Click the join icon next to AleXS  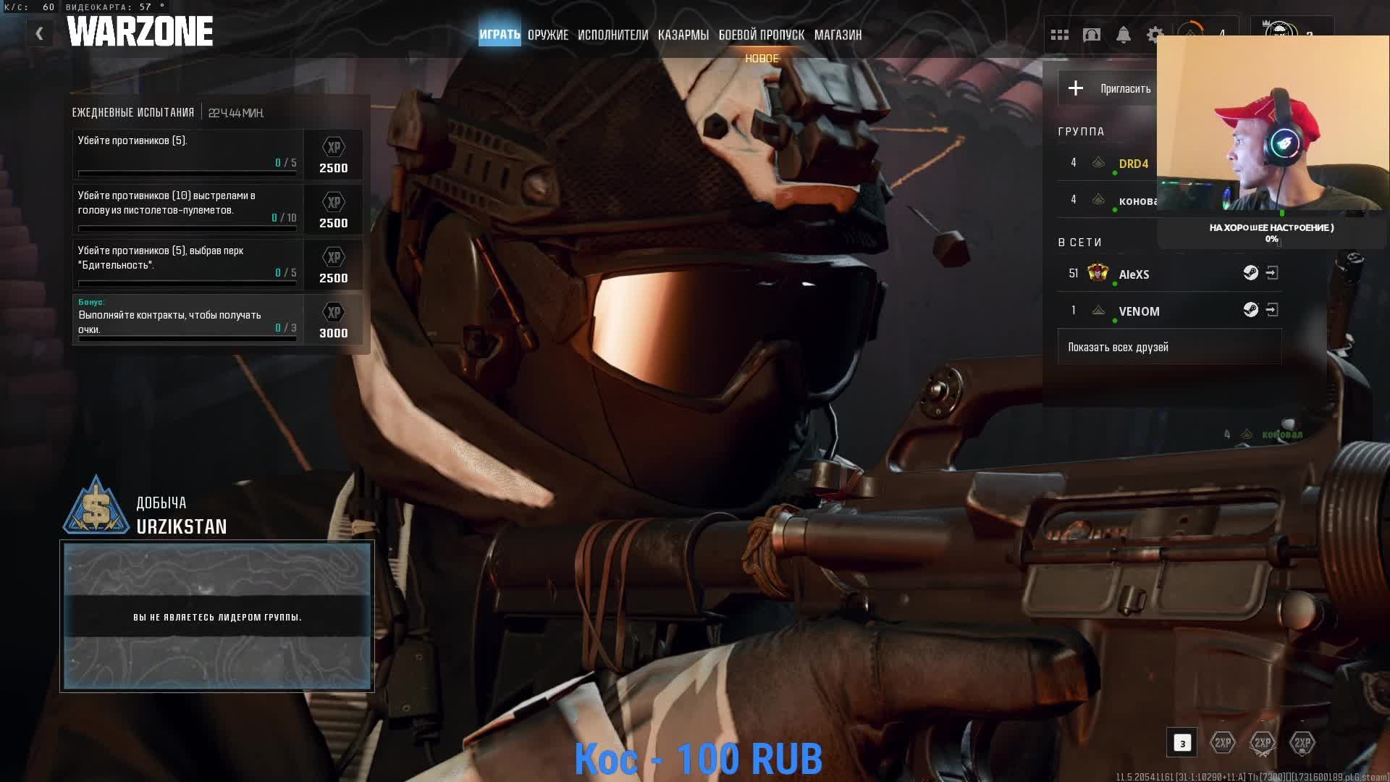click(1272, 273)
